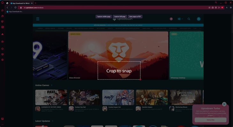Image resolution: width=233 pixels, height=127 pixels.
Task: Open Extensions cube icon in sidebar
Action: pos(2,54)
